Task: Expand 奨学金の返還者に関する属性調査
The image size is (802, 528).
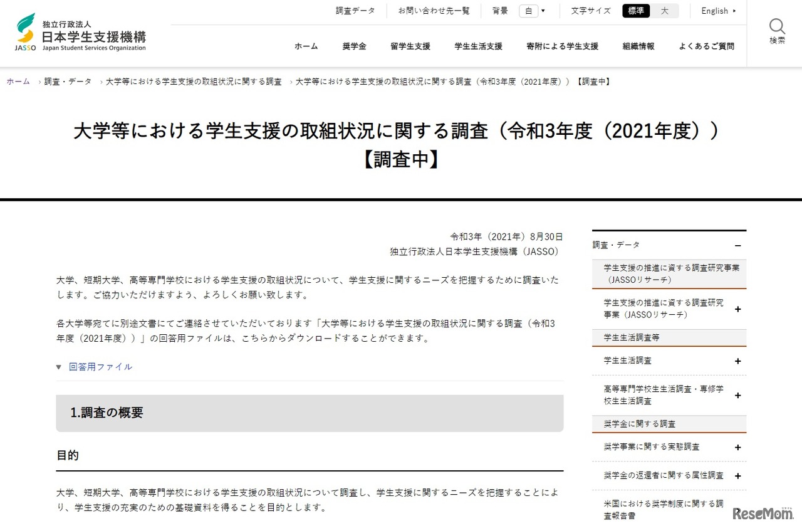Action: [x=738, y=475]
